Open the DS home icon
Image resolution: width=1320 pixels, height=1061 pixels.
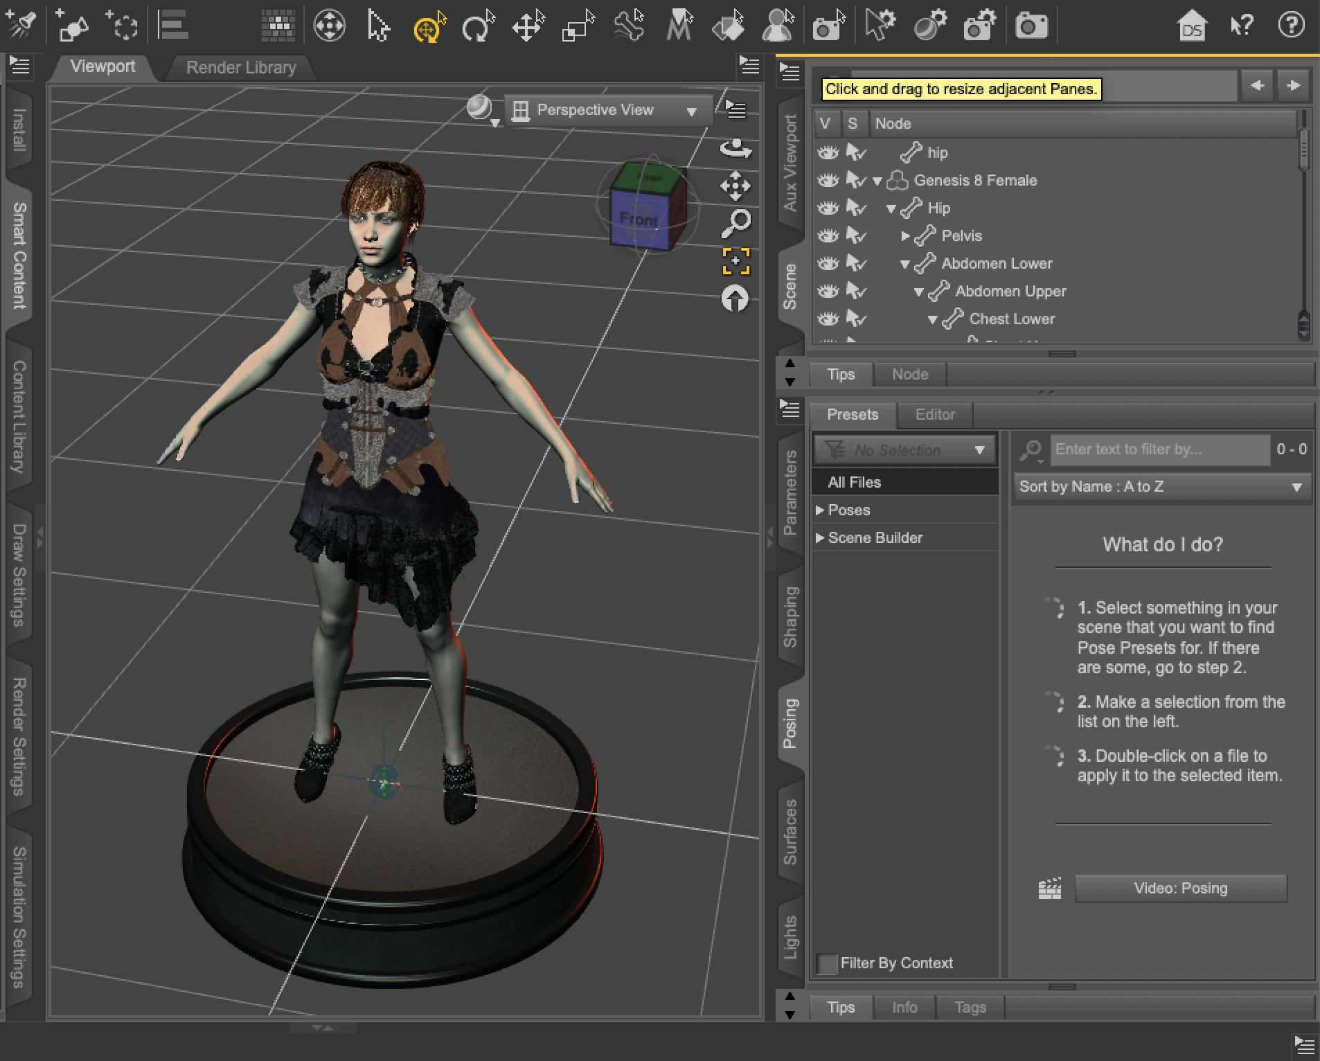coord(1191,27)
